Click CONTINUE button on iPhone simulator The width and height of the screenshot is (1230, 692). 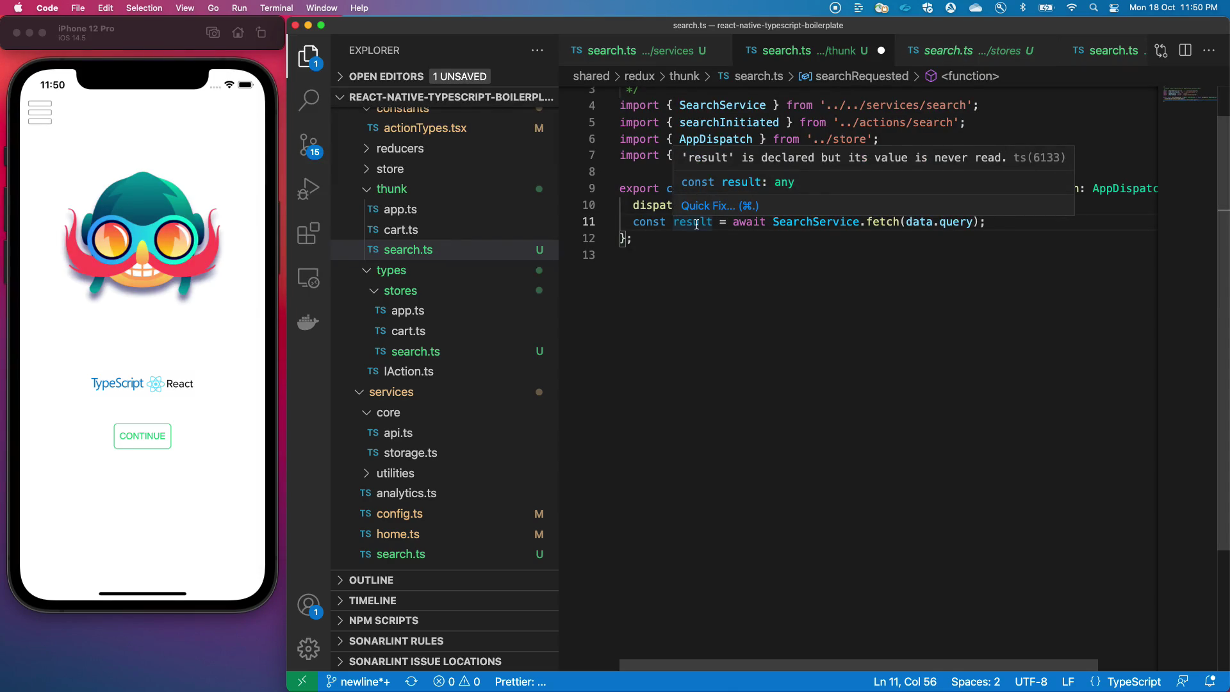click(x=142, y=436)
